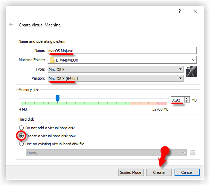210x186 pixels.
Task: Click the back arrow in the dialog header
Action: pyautogui.click(x=11, y=25)
